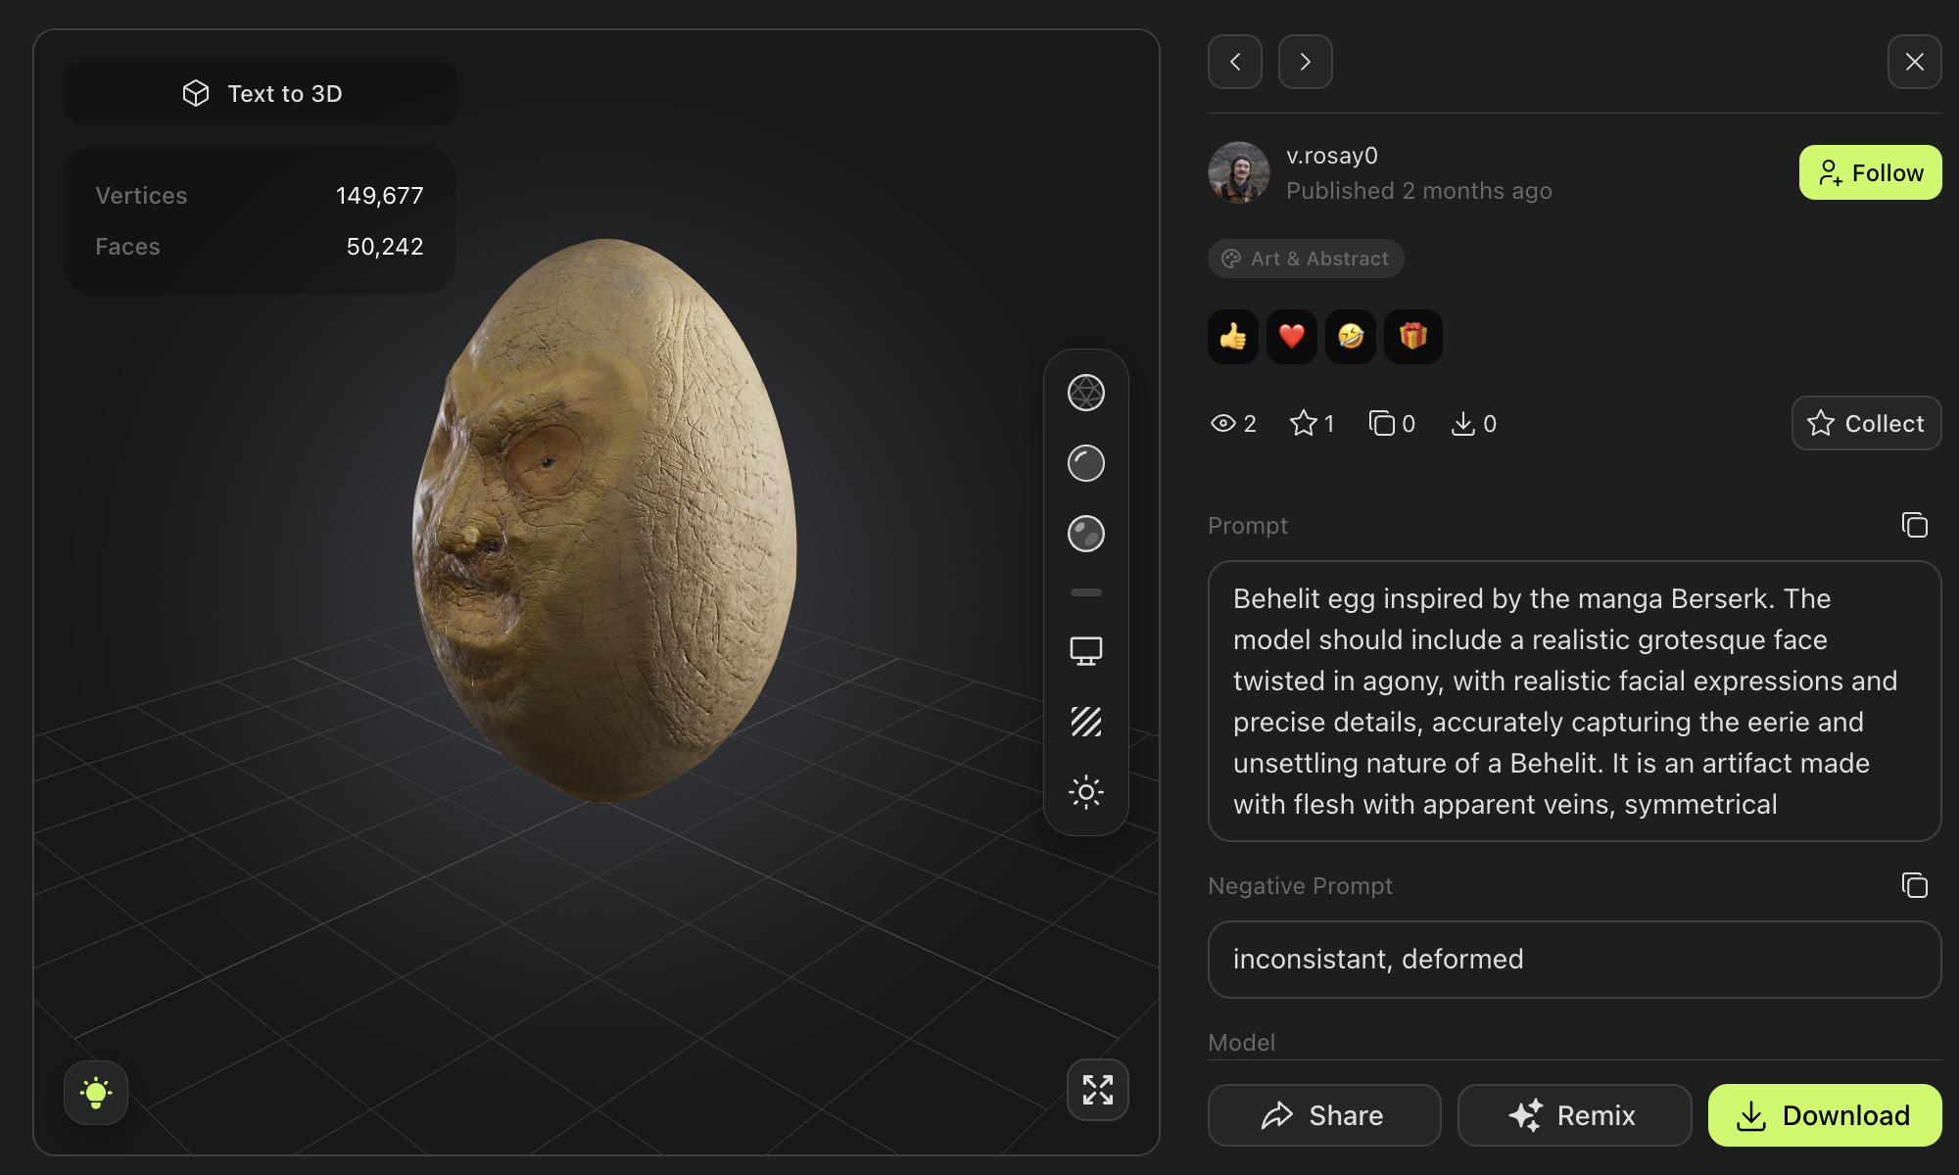This screenshot has width=1959, height=1175.
Task: Select the Remix option
Action: click(1574, 1115)
